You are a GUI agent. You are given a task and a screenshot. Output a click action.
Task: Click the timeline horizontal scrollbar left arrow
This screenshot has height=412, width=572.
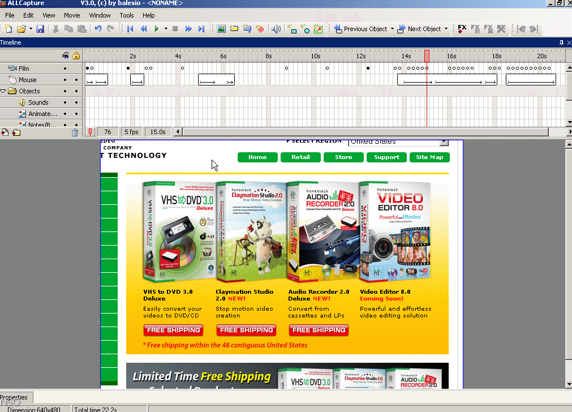(x=178, y=132)
